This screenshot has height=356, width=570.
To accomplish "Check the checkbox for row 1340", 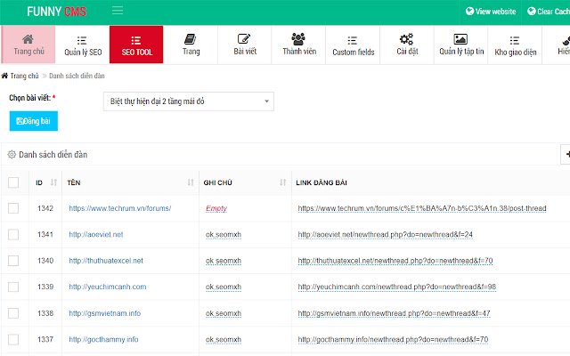I will click(13, 261).
